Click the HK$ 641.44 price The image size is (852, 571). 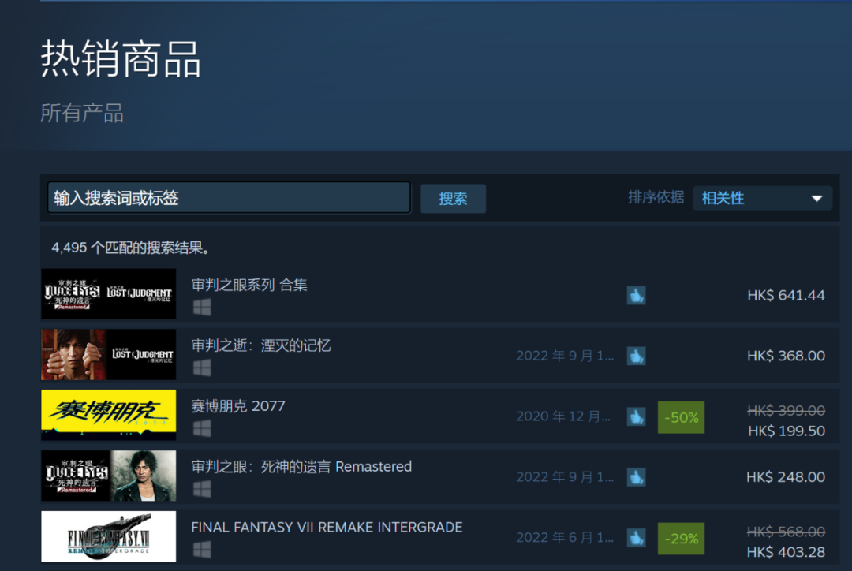point(787,295)
